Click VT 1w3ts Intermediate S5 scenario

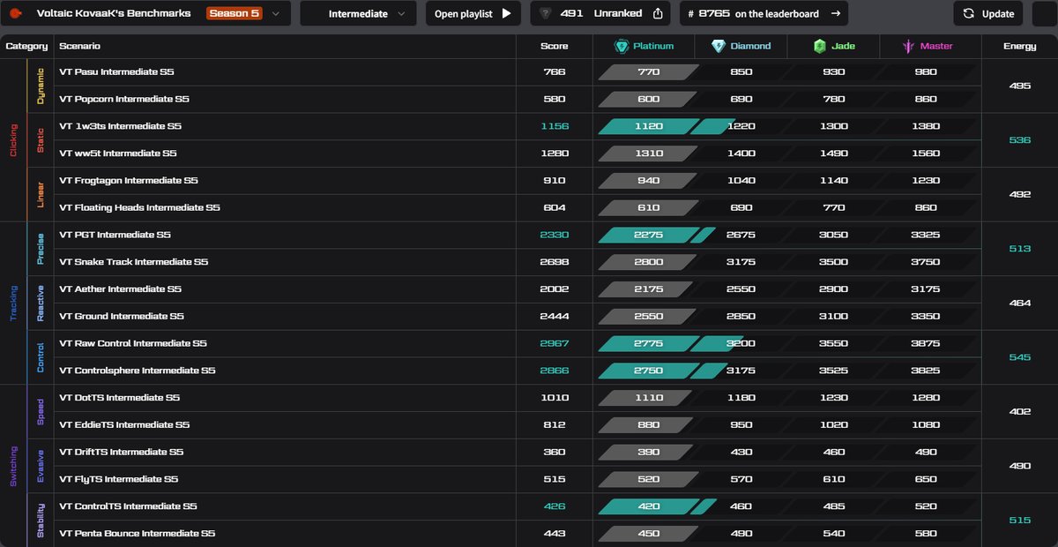coord(120,126)
